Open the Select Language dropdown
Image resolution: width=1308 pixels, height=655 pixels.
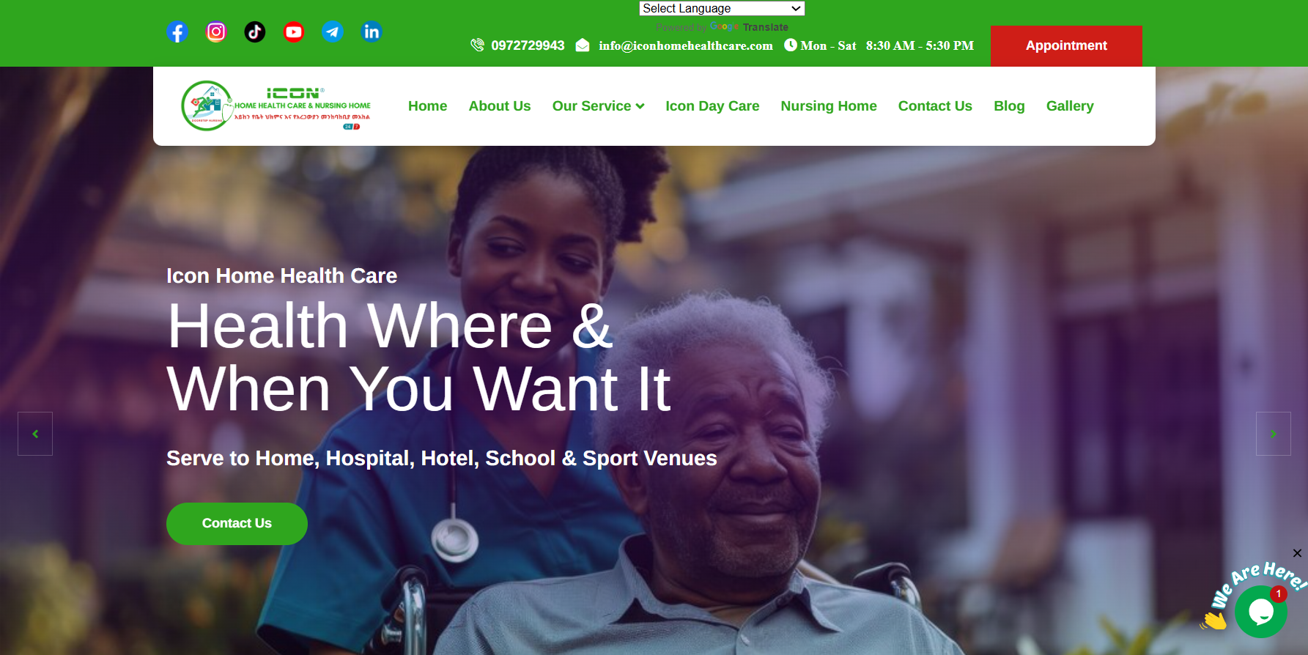722,8
